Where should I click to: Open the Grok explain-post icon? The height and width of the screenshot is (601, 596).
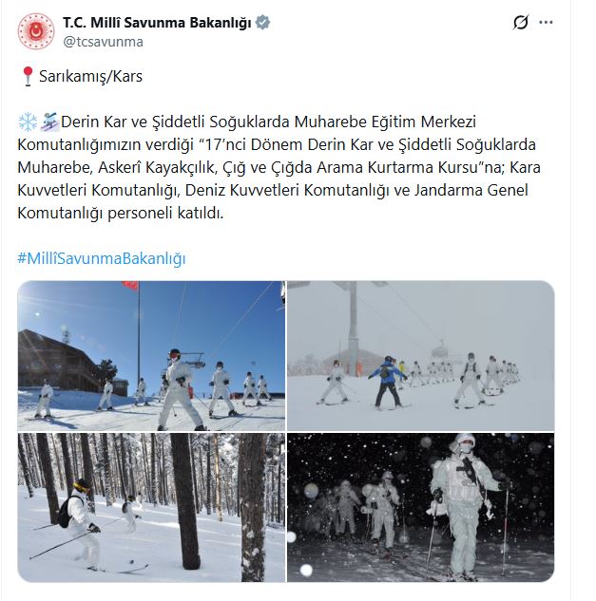click(x=521, y=22)
